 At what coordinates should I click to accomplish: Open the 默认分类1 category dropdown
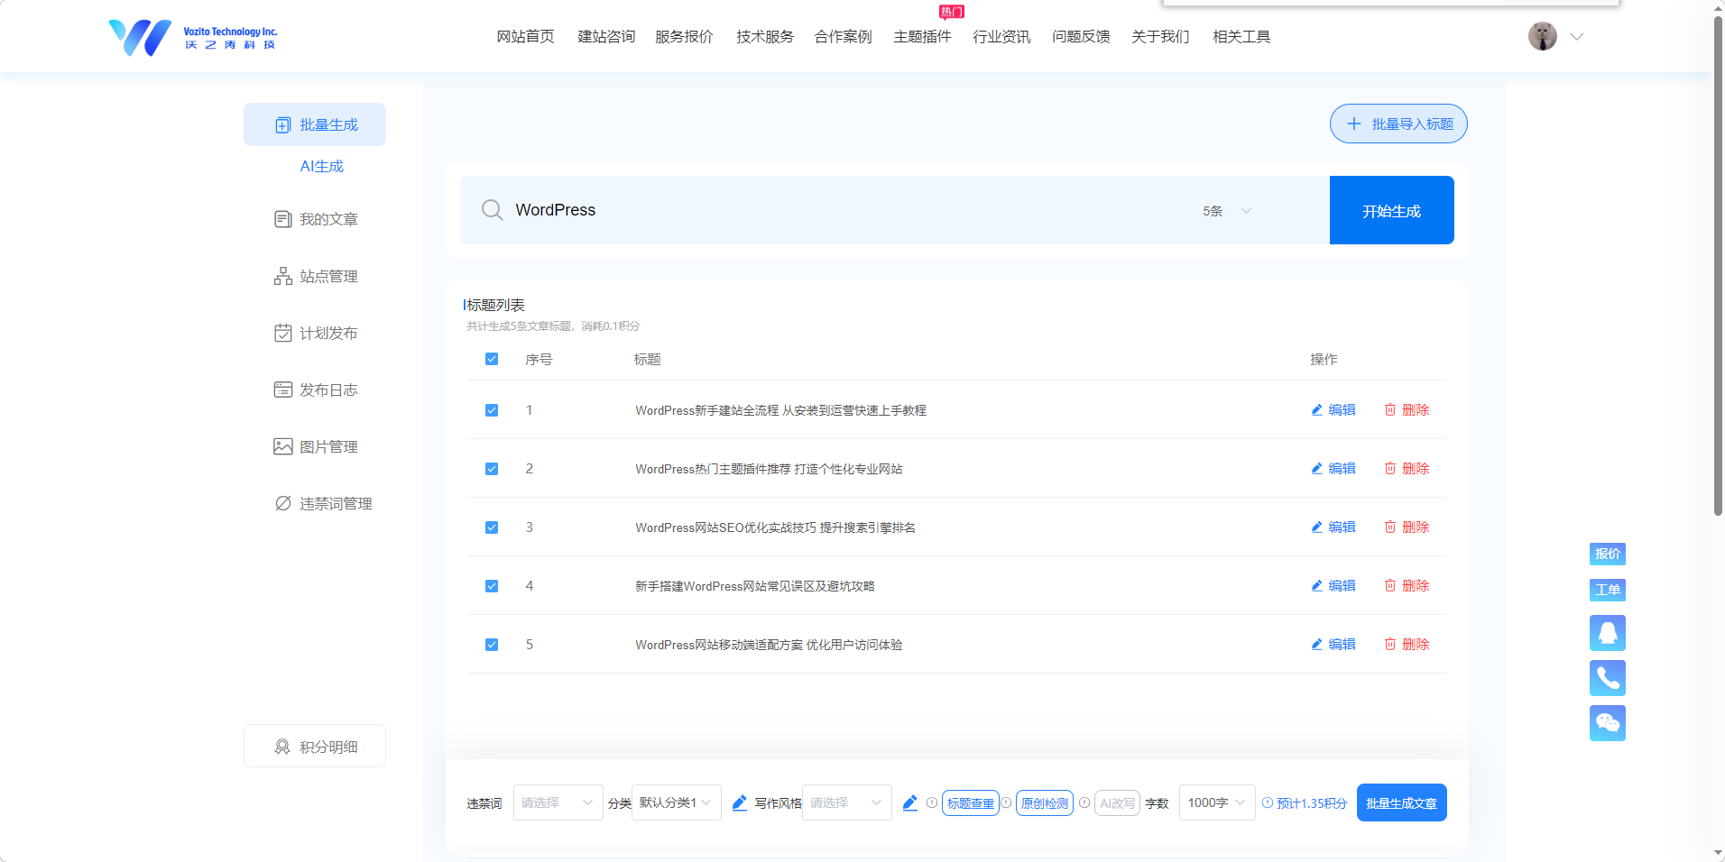pyautogui.click(x=675, y=802)
